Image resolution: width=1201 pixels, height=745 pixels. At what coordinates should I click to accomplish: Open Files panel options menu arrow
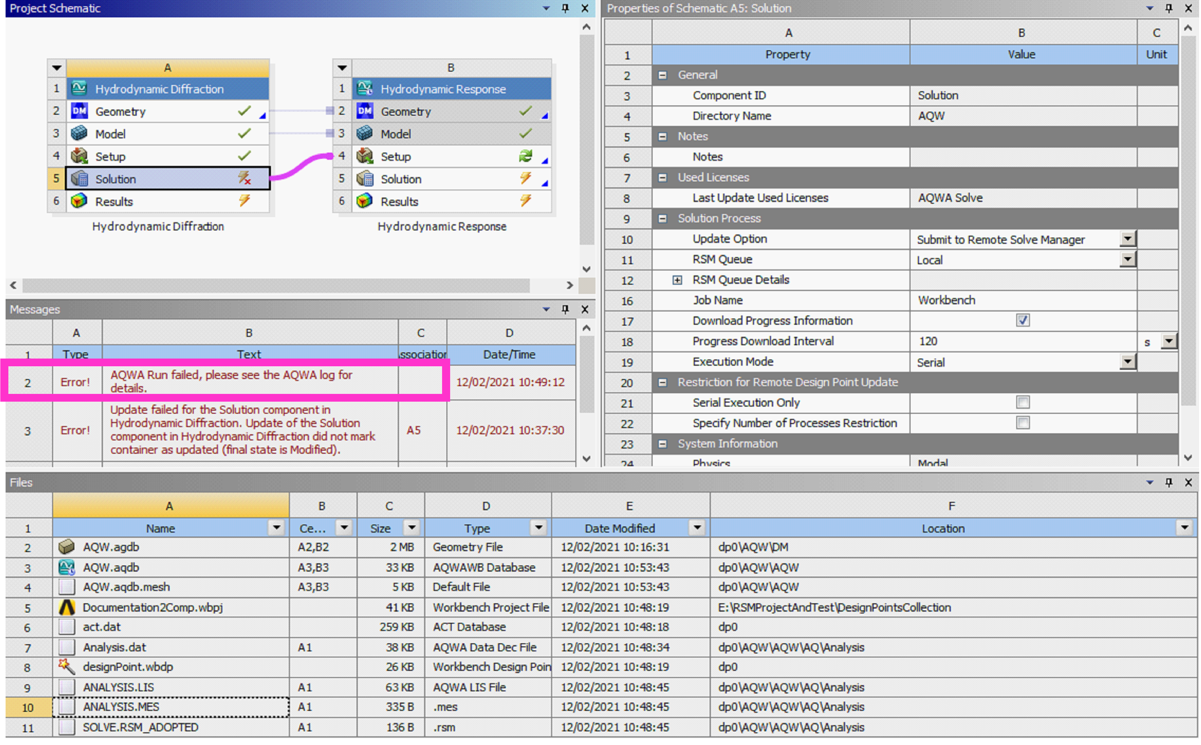(x=1150, y=482)
